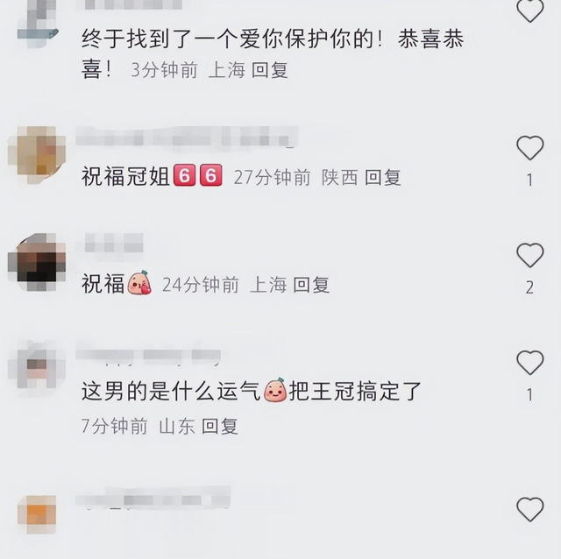Reply to the 3分钟前 上海 comment
Viewport: 561px width, 559px height.
[x=269, y=70]
